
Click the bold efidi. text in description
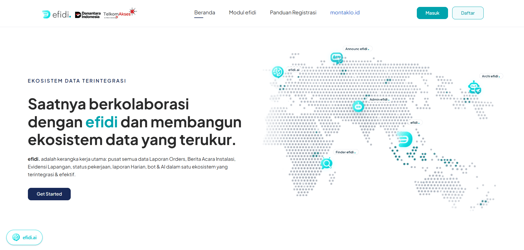[34, 159]
